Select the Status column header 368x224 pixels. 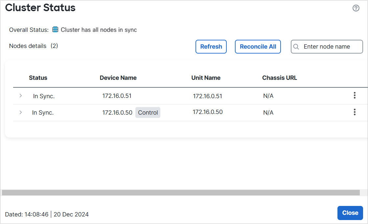click(x=38, y=78)
